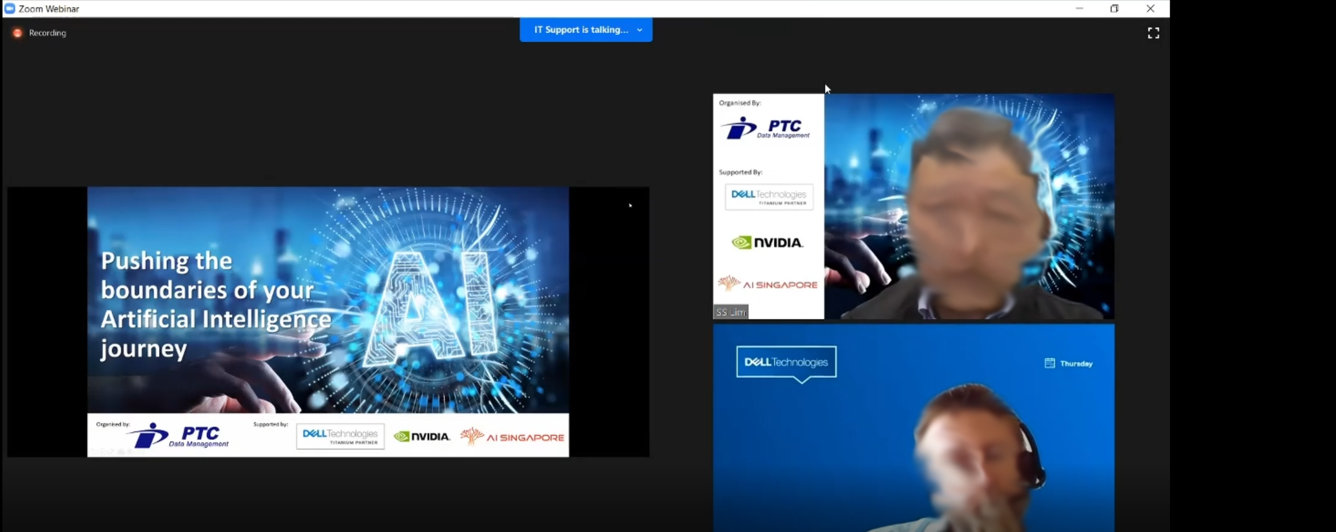Expand the chevron beside IT Support is talking
Screen dimensions: 1336x532
coord(639,30)
